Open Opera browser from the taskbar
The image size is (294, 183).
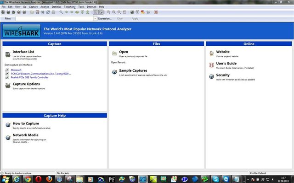(x=39, y=179)
